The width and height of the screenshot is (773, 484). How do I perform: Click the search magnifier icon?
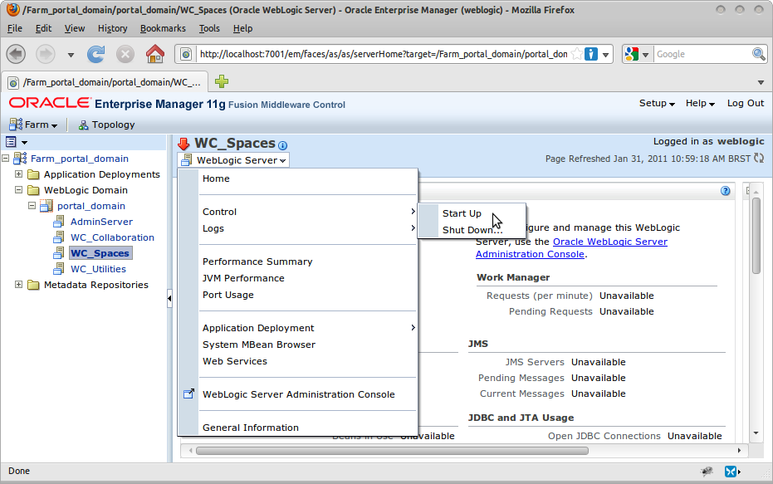(758, 54)
